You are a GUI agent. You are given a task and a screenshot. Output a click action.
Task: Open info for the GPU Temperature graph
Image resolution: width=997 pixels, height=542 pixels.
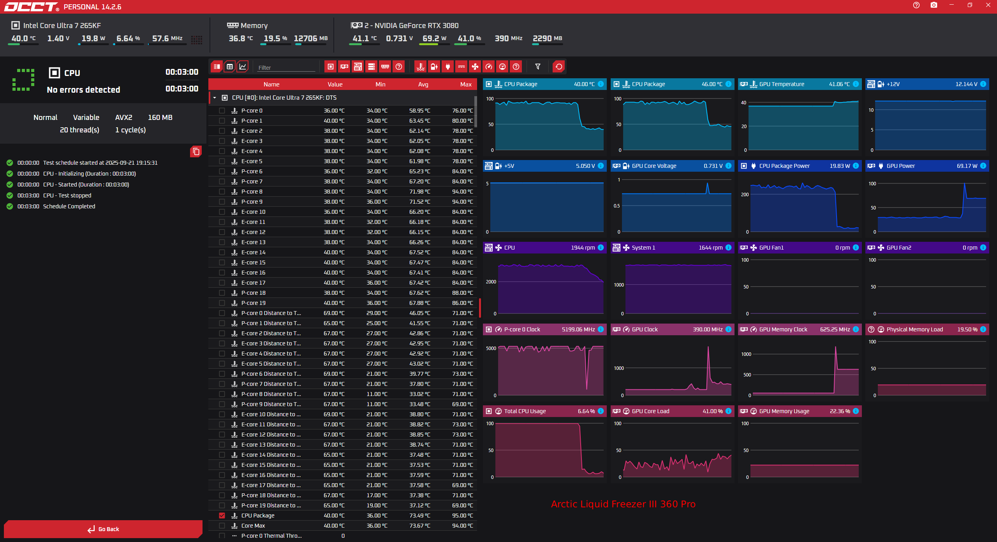[856, 84]
